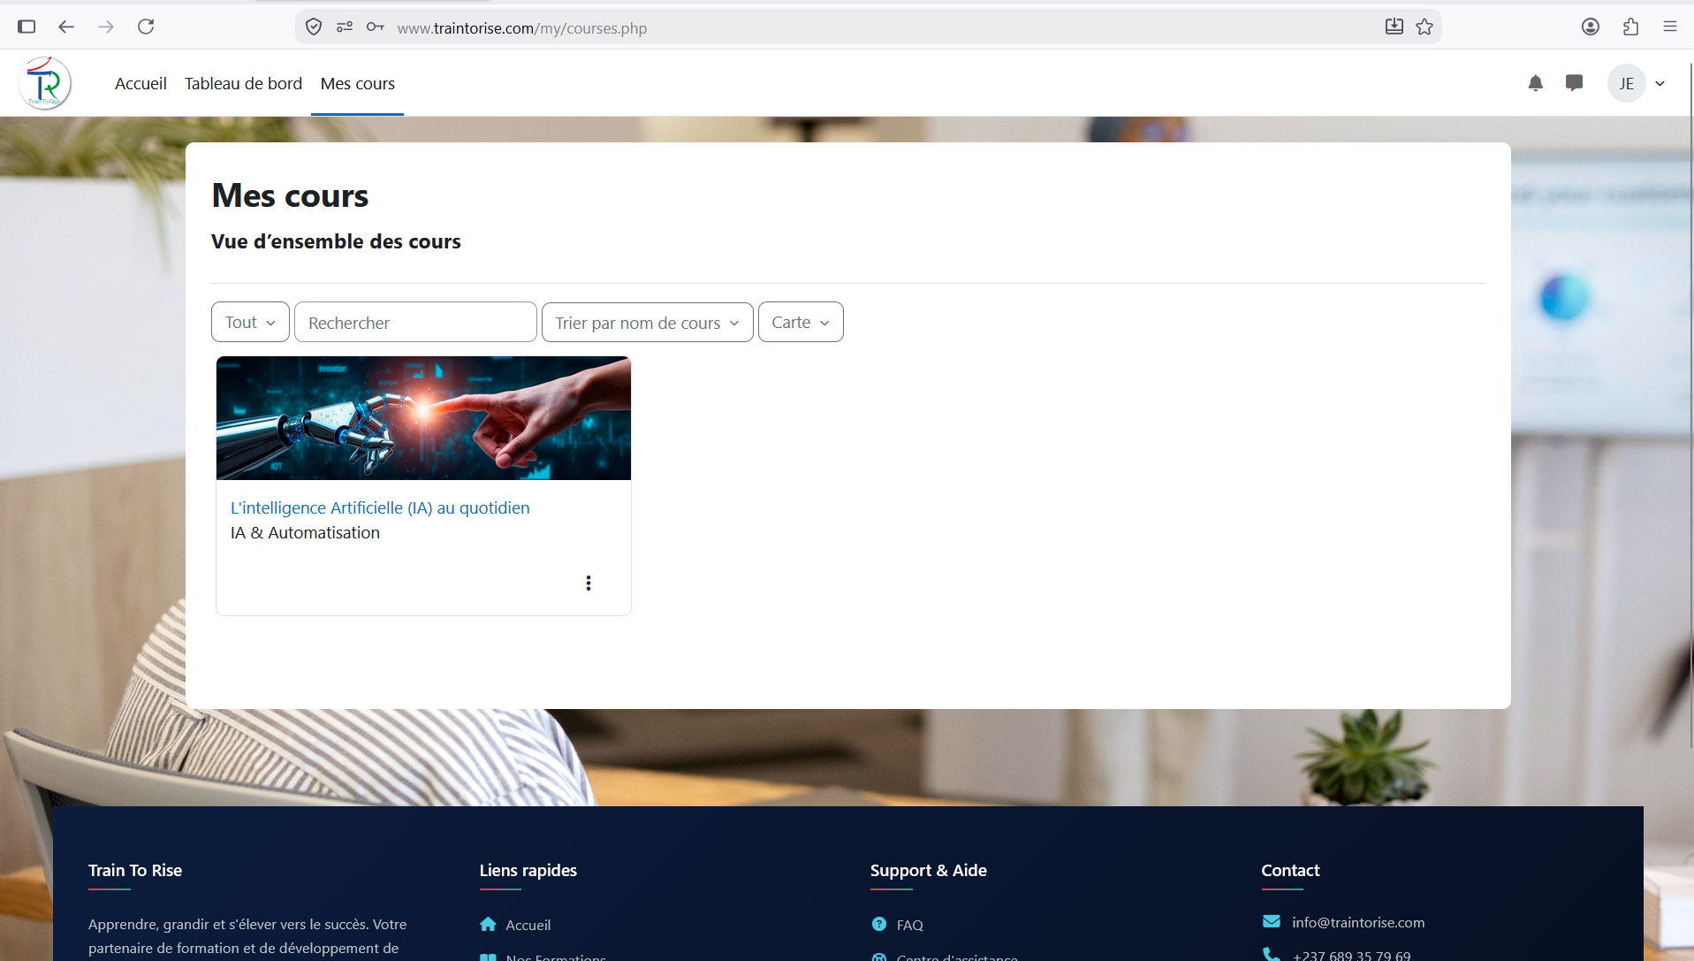Viewport: 1694px width, 961px height.
Task: Open the JE user avatar
Action: [1626, 83]
